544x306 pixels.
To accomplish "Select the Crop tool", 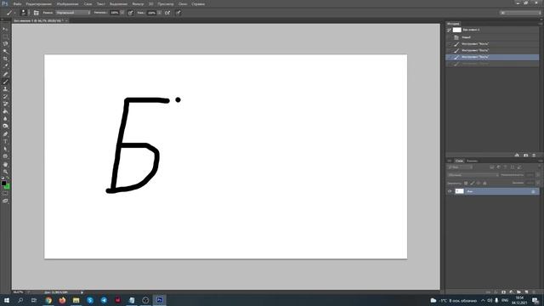I will pos(5,59).
